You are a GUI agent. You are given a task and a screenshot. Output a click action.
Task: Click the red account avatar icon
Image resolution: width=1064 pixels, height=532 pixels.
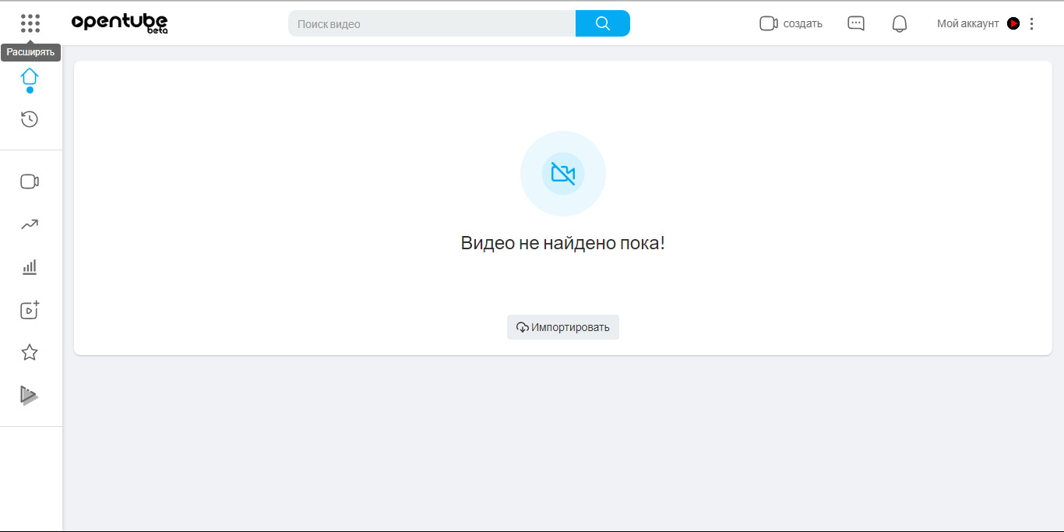pyautogui.click(x=1013, y=23)
